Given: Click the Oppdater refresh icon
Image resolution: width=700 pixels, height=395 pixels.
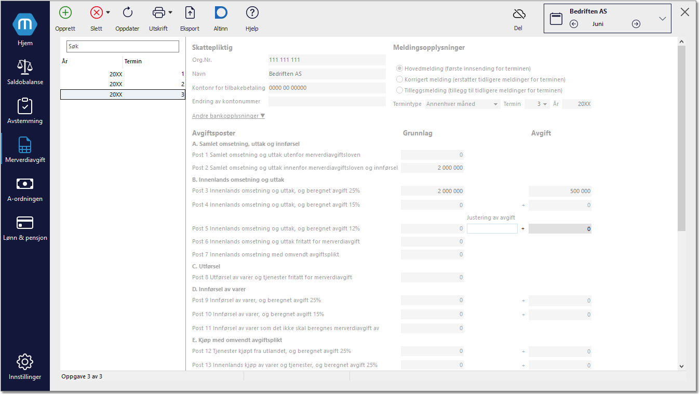Looking at the screenshot, I should point(128,13).
